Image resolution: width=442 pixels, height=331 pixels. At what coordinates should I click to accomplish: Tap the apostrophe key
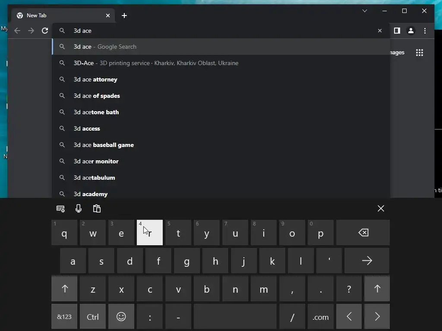329,261
